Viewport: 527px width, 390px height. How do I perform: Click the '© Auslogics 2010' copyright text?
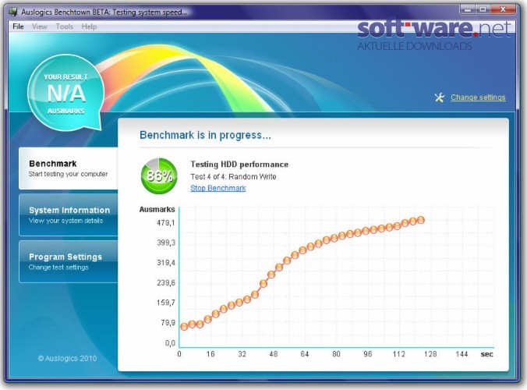(67, 358)
